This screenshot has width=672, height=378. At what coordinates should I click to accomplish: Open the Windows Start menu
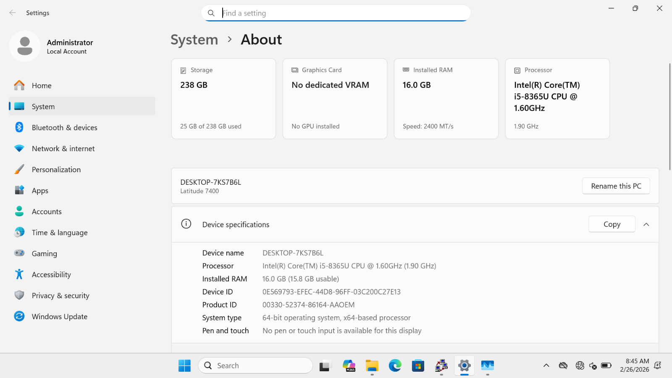click(184, 365)
